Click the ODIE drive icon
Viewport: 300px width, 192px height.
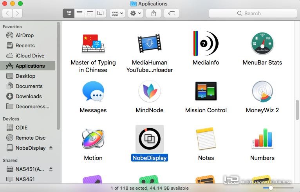tap(10, 127)
